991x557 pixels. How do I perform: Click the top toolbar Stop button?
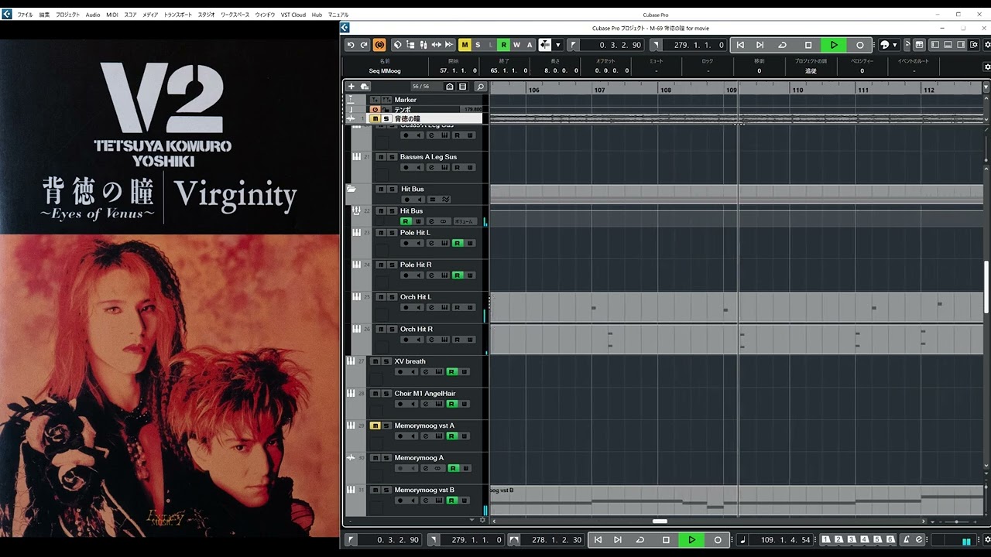click(x=808, y=45)
